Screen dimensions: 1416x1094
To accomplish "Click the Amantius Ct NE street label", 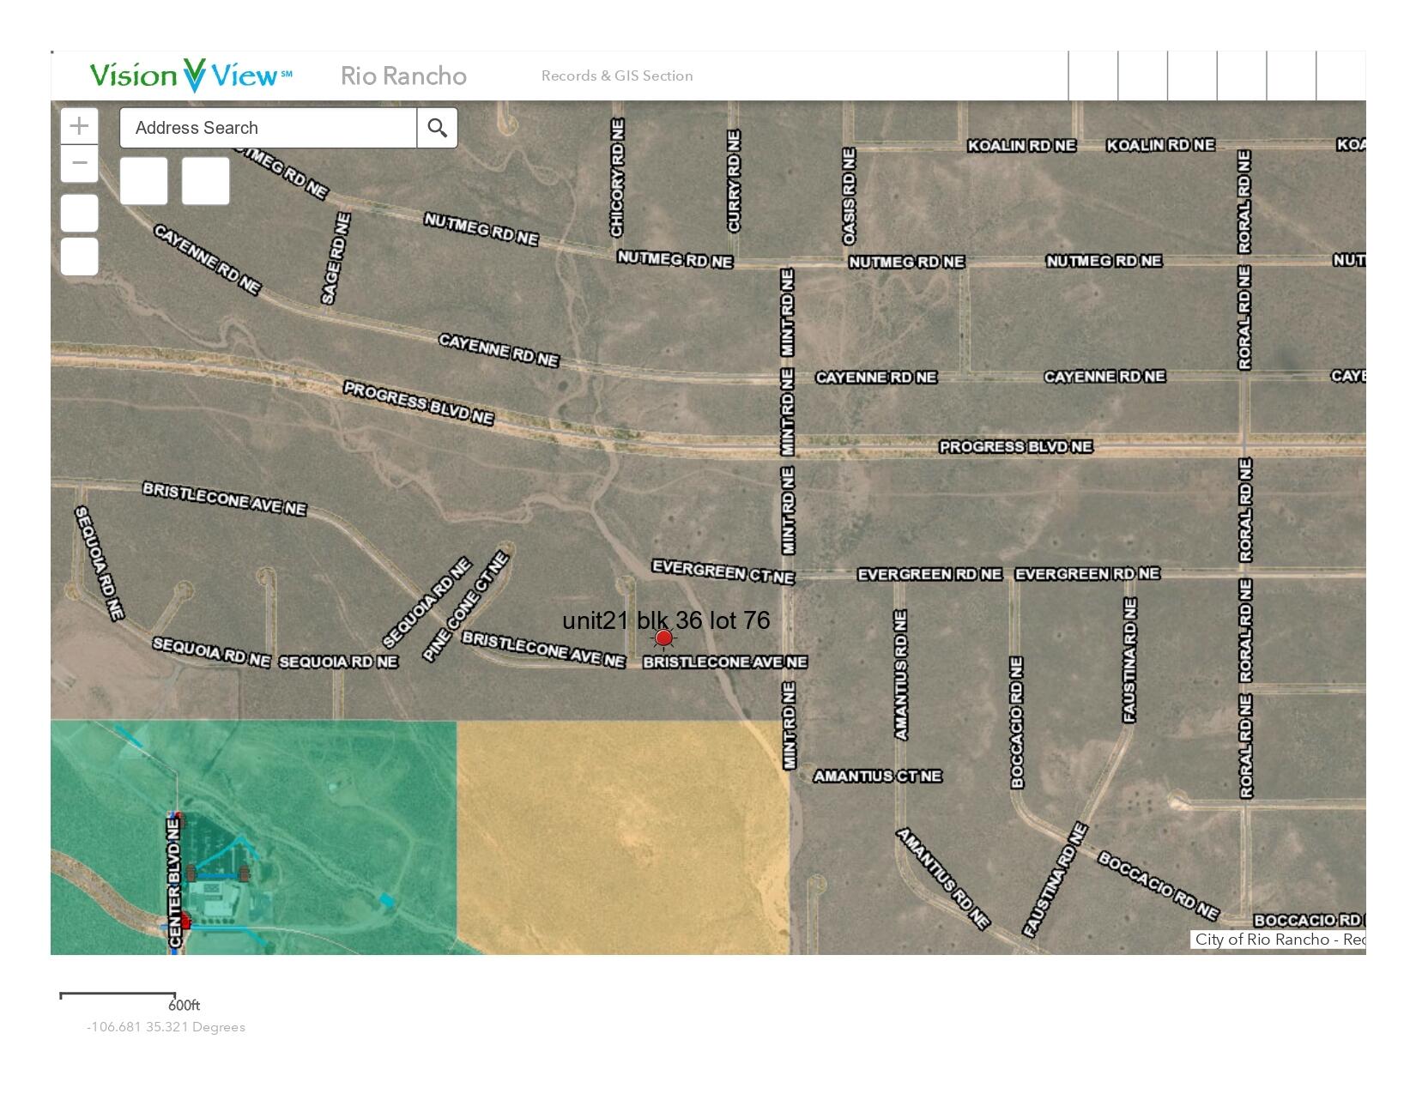I will [877, 777].
